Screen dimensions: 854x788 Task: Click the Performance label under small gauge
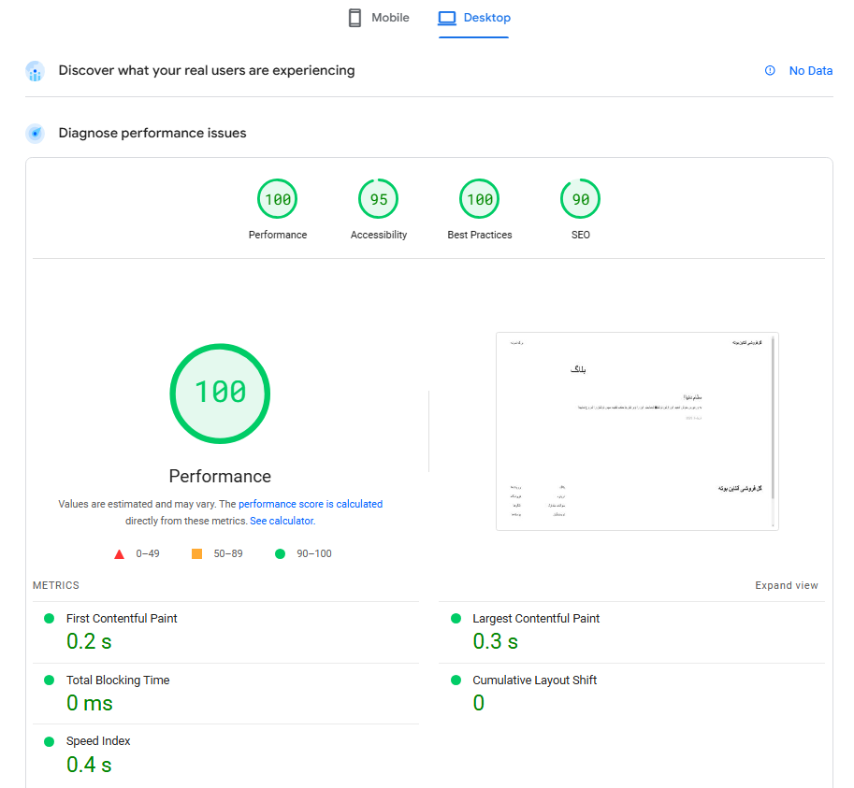point(278,235)
